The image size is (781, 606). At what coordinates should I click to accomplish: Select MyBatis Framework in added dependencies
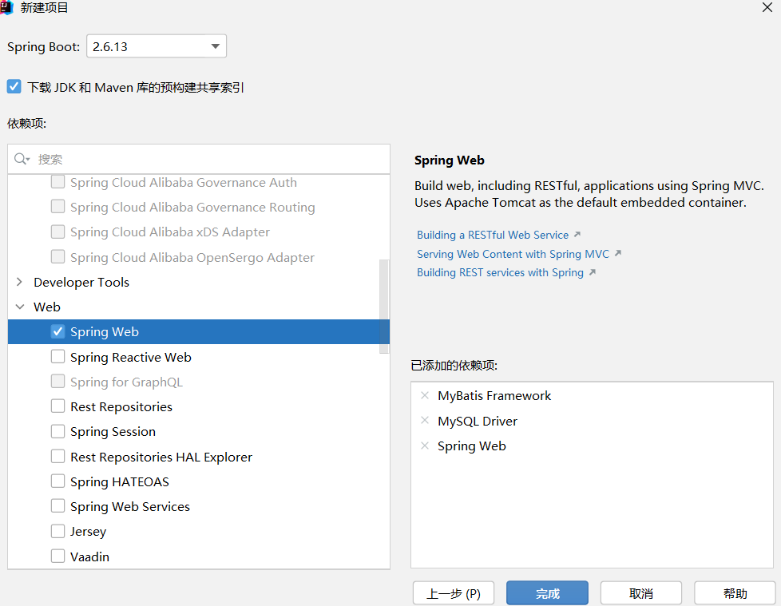point(494,395)
